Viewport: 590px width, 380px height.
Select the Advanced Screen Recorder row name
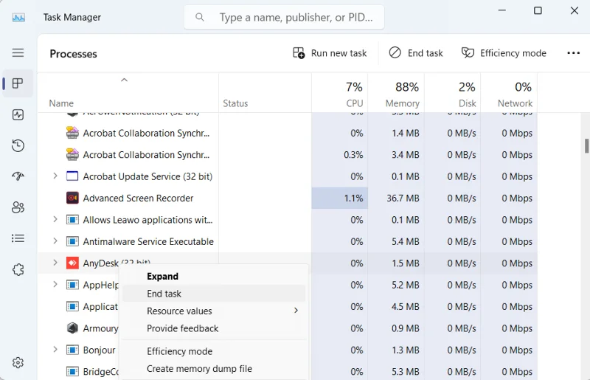tap(138, 198)
